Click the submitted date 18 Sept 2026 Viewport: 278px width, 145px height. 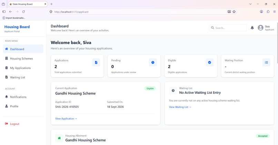point(115,107)
